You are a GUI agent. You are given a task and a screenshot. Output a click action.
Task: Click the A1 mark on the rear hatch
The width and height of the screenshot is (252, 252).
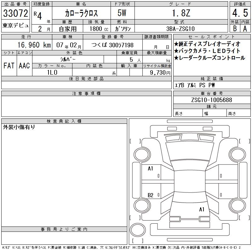pos(202,209)
